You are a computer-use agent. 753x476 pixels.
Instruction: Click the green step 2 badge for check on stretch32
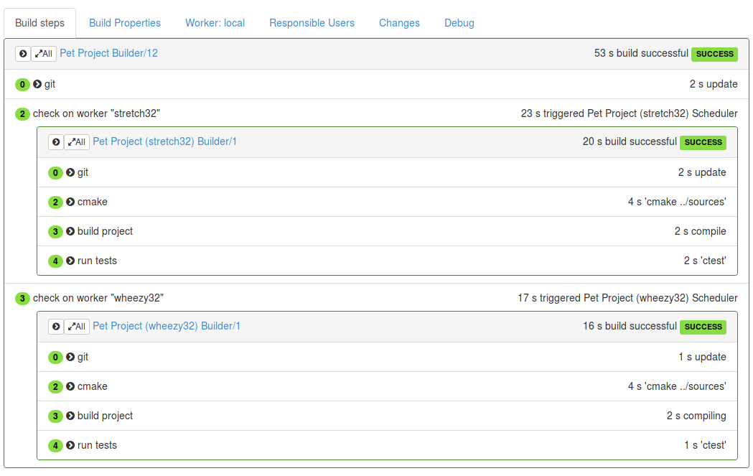(22, 114)
